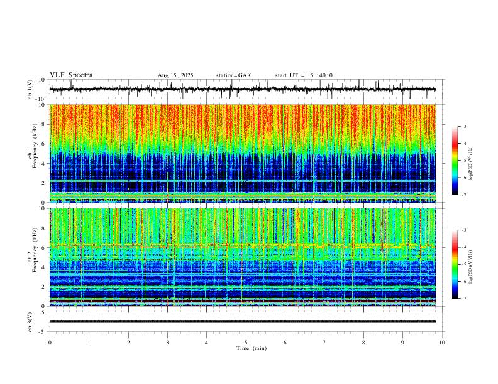Click the ch.1 PSD color scale bar
Image resolution: width=498 pixels, height=384 pixels.
(x=455, y=161)
